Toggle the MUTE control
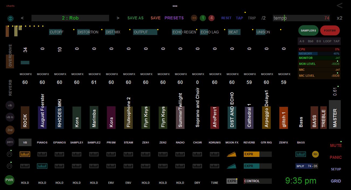 (x=336, y=146)
